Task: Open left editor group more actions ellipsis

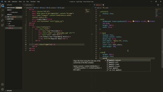Action: (90, 5)
